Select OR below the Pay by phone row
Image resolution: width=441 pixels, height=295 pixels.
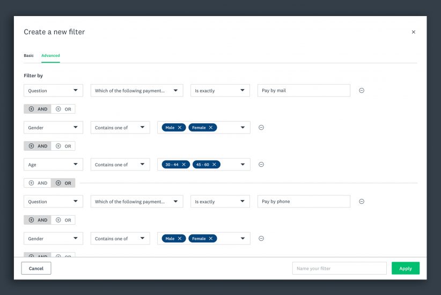(63, 220)
